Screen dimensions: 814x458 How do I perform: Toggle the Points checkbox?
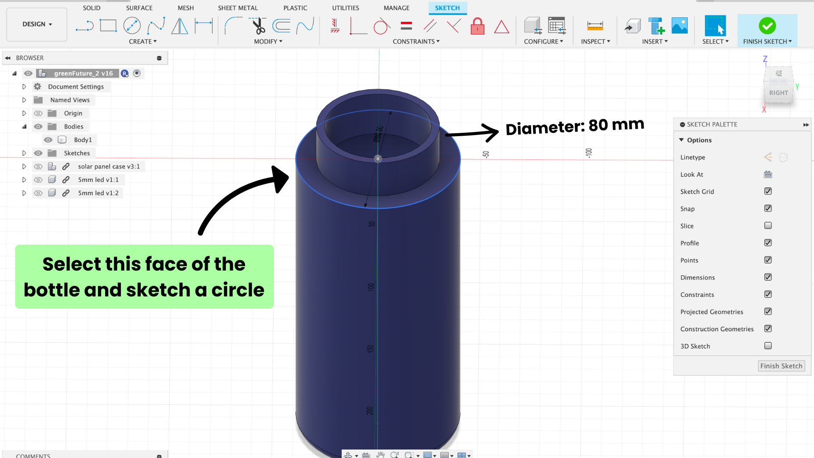point(768,260)
